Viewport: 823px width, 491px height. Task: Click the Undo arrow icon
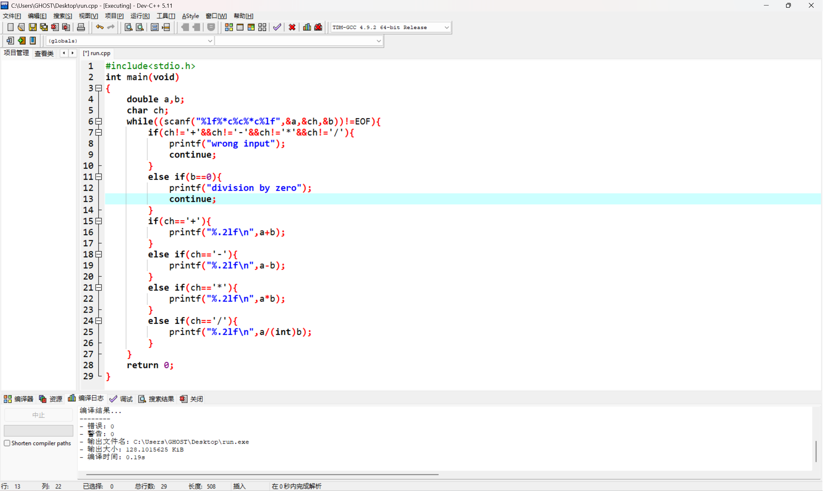click(99, 28)
